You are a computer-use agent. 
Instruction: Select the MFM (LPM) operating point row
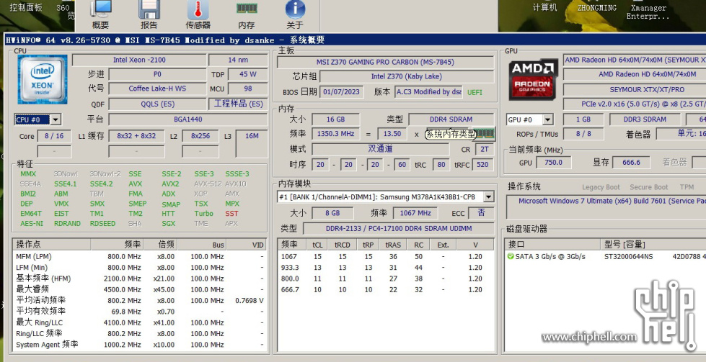(139, 256)
